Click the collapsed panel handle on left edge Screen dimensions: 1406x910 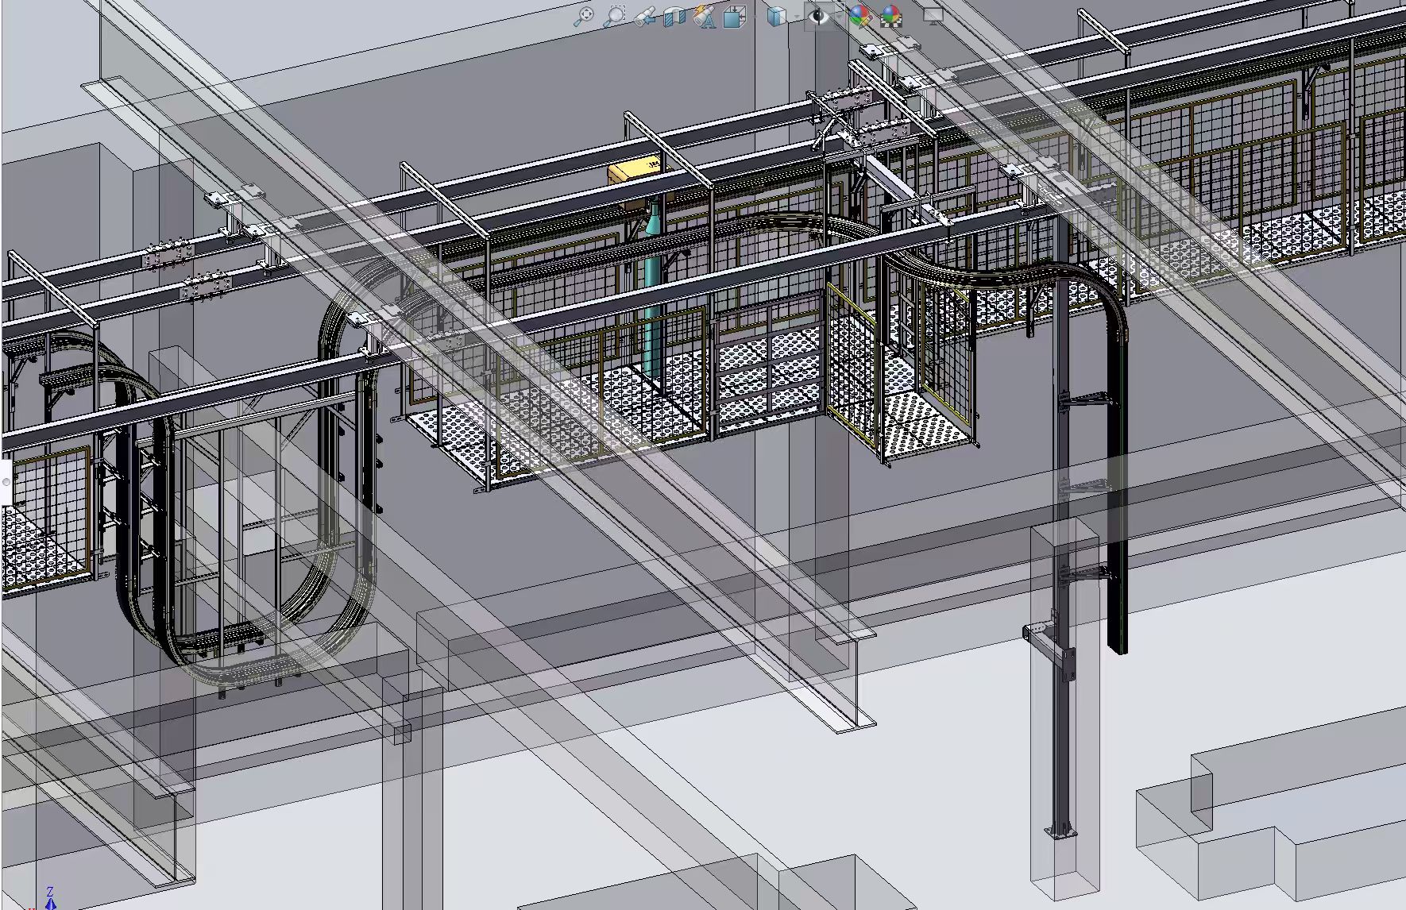click(6, 481)
